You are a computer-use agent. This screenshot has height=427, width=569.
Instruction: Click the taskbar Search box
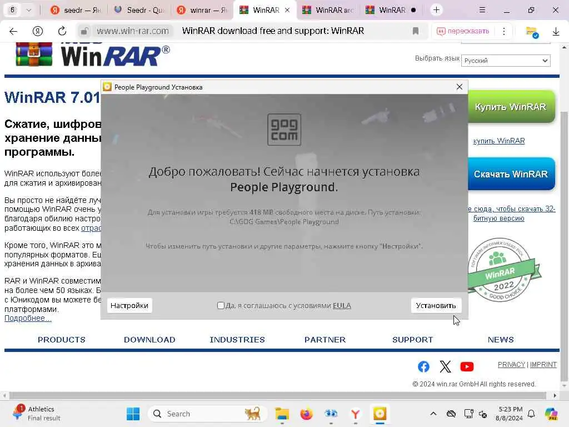207,414
